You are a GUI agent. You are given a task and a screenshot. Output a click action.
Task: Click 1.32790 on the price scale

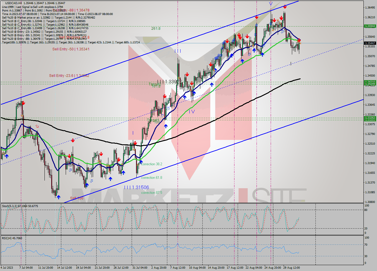pyautogui.click(x=371, y=134)
